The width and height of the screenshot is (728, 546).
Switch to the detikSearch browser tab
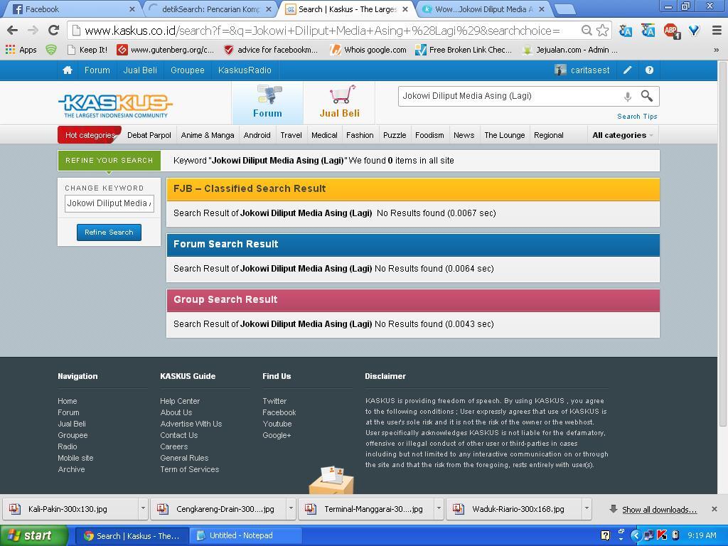(x=210, y=9)
